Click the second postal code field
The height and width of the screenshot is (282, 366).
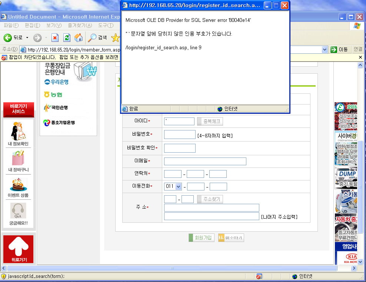point(188,199)
